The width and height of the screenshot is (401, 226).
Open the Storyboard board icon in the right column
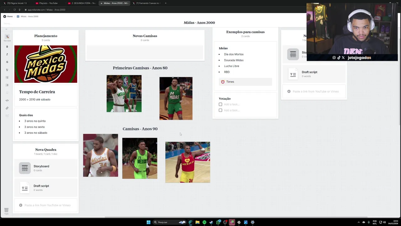click(293, 54)
